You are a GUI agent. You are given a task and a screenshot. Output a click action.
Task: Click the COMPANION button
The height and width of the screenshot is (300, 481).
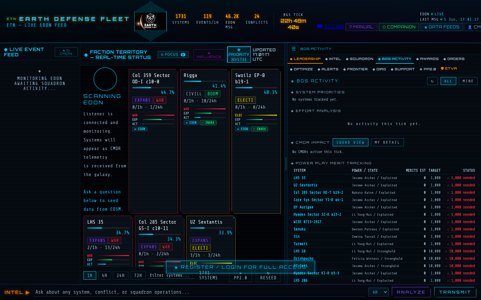click(x=399, y=27)
